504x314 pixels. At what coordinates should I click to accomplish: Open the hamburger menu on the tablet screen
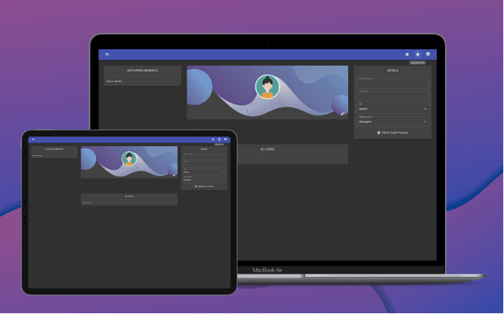tap(33, 139)
